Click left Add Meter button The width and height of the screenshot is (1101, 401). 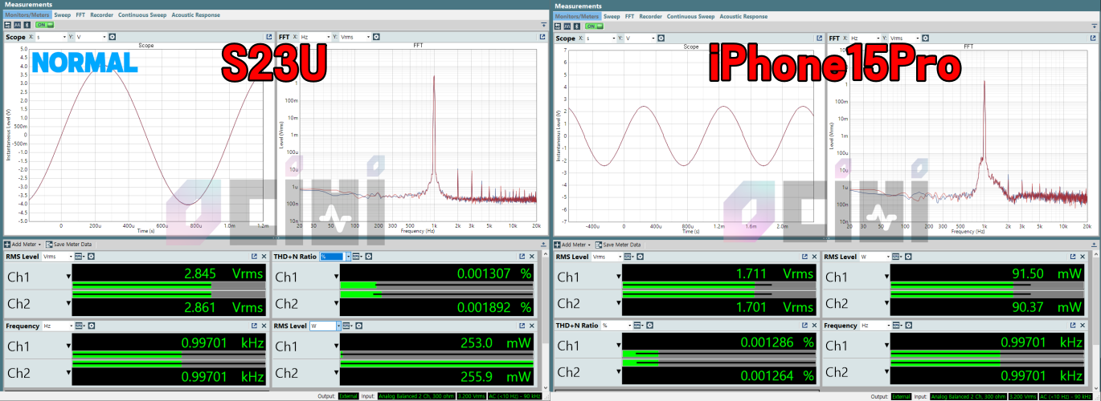pyautogui.click(x=22, y=244)
